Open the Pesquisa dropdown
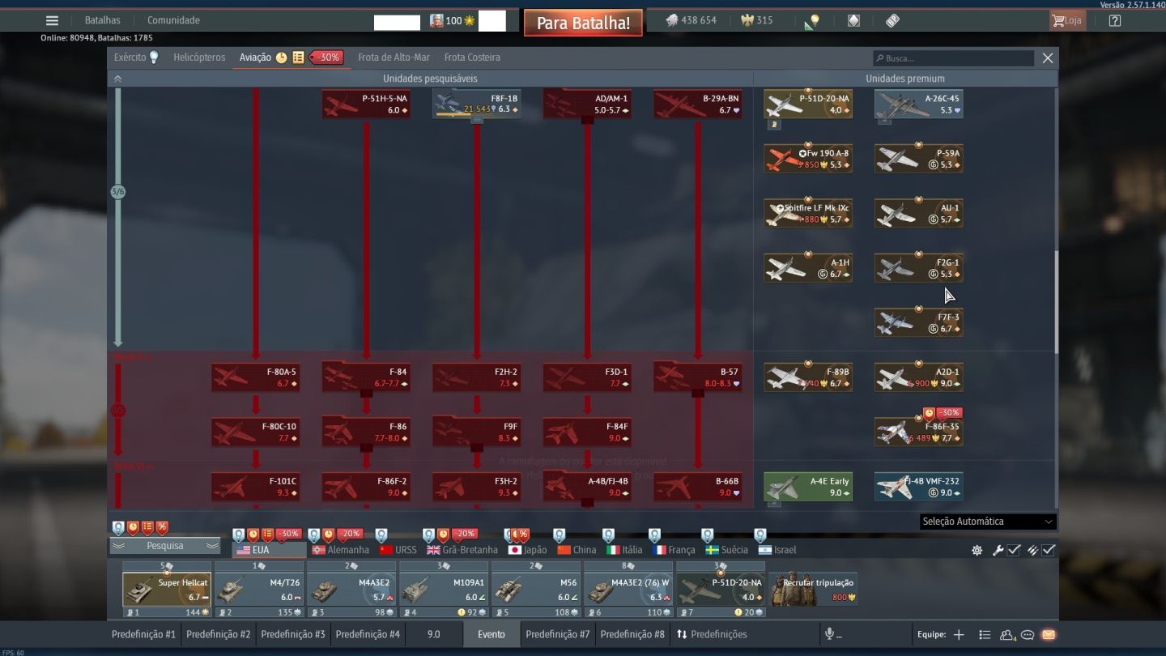1166x656 pixels. [165, 546]
